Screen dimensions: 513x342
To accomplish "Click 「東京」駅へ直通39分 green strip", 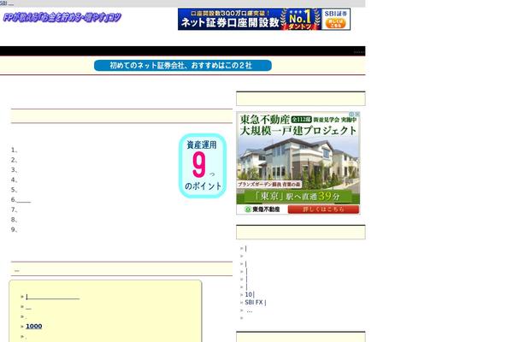I will click(x=298, y=197).
